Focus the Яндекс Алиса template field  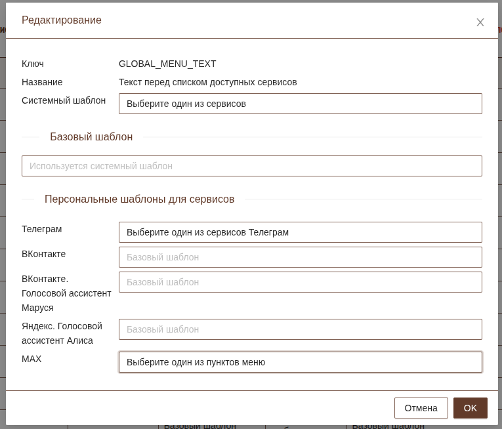click(300, 329)
